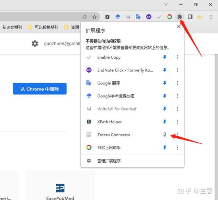Open the settings gear next to the email
Image resolution: width=218 pixels, height=200 pixels.
[x=35, y=44]
